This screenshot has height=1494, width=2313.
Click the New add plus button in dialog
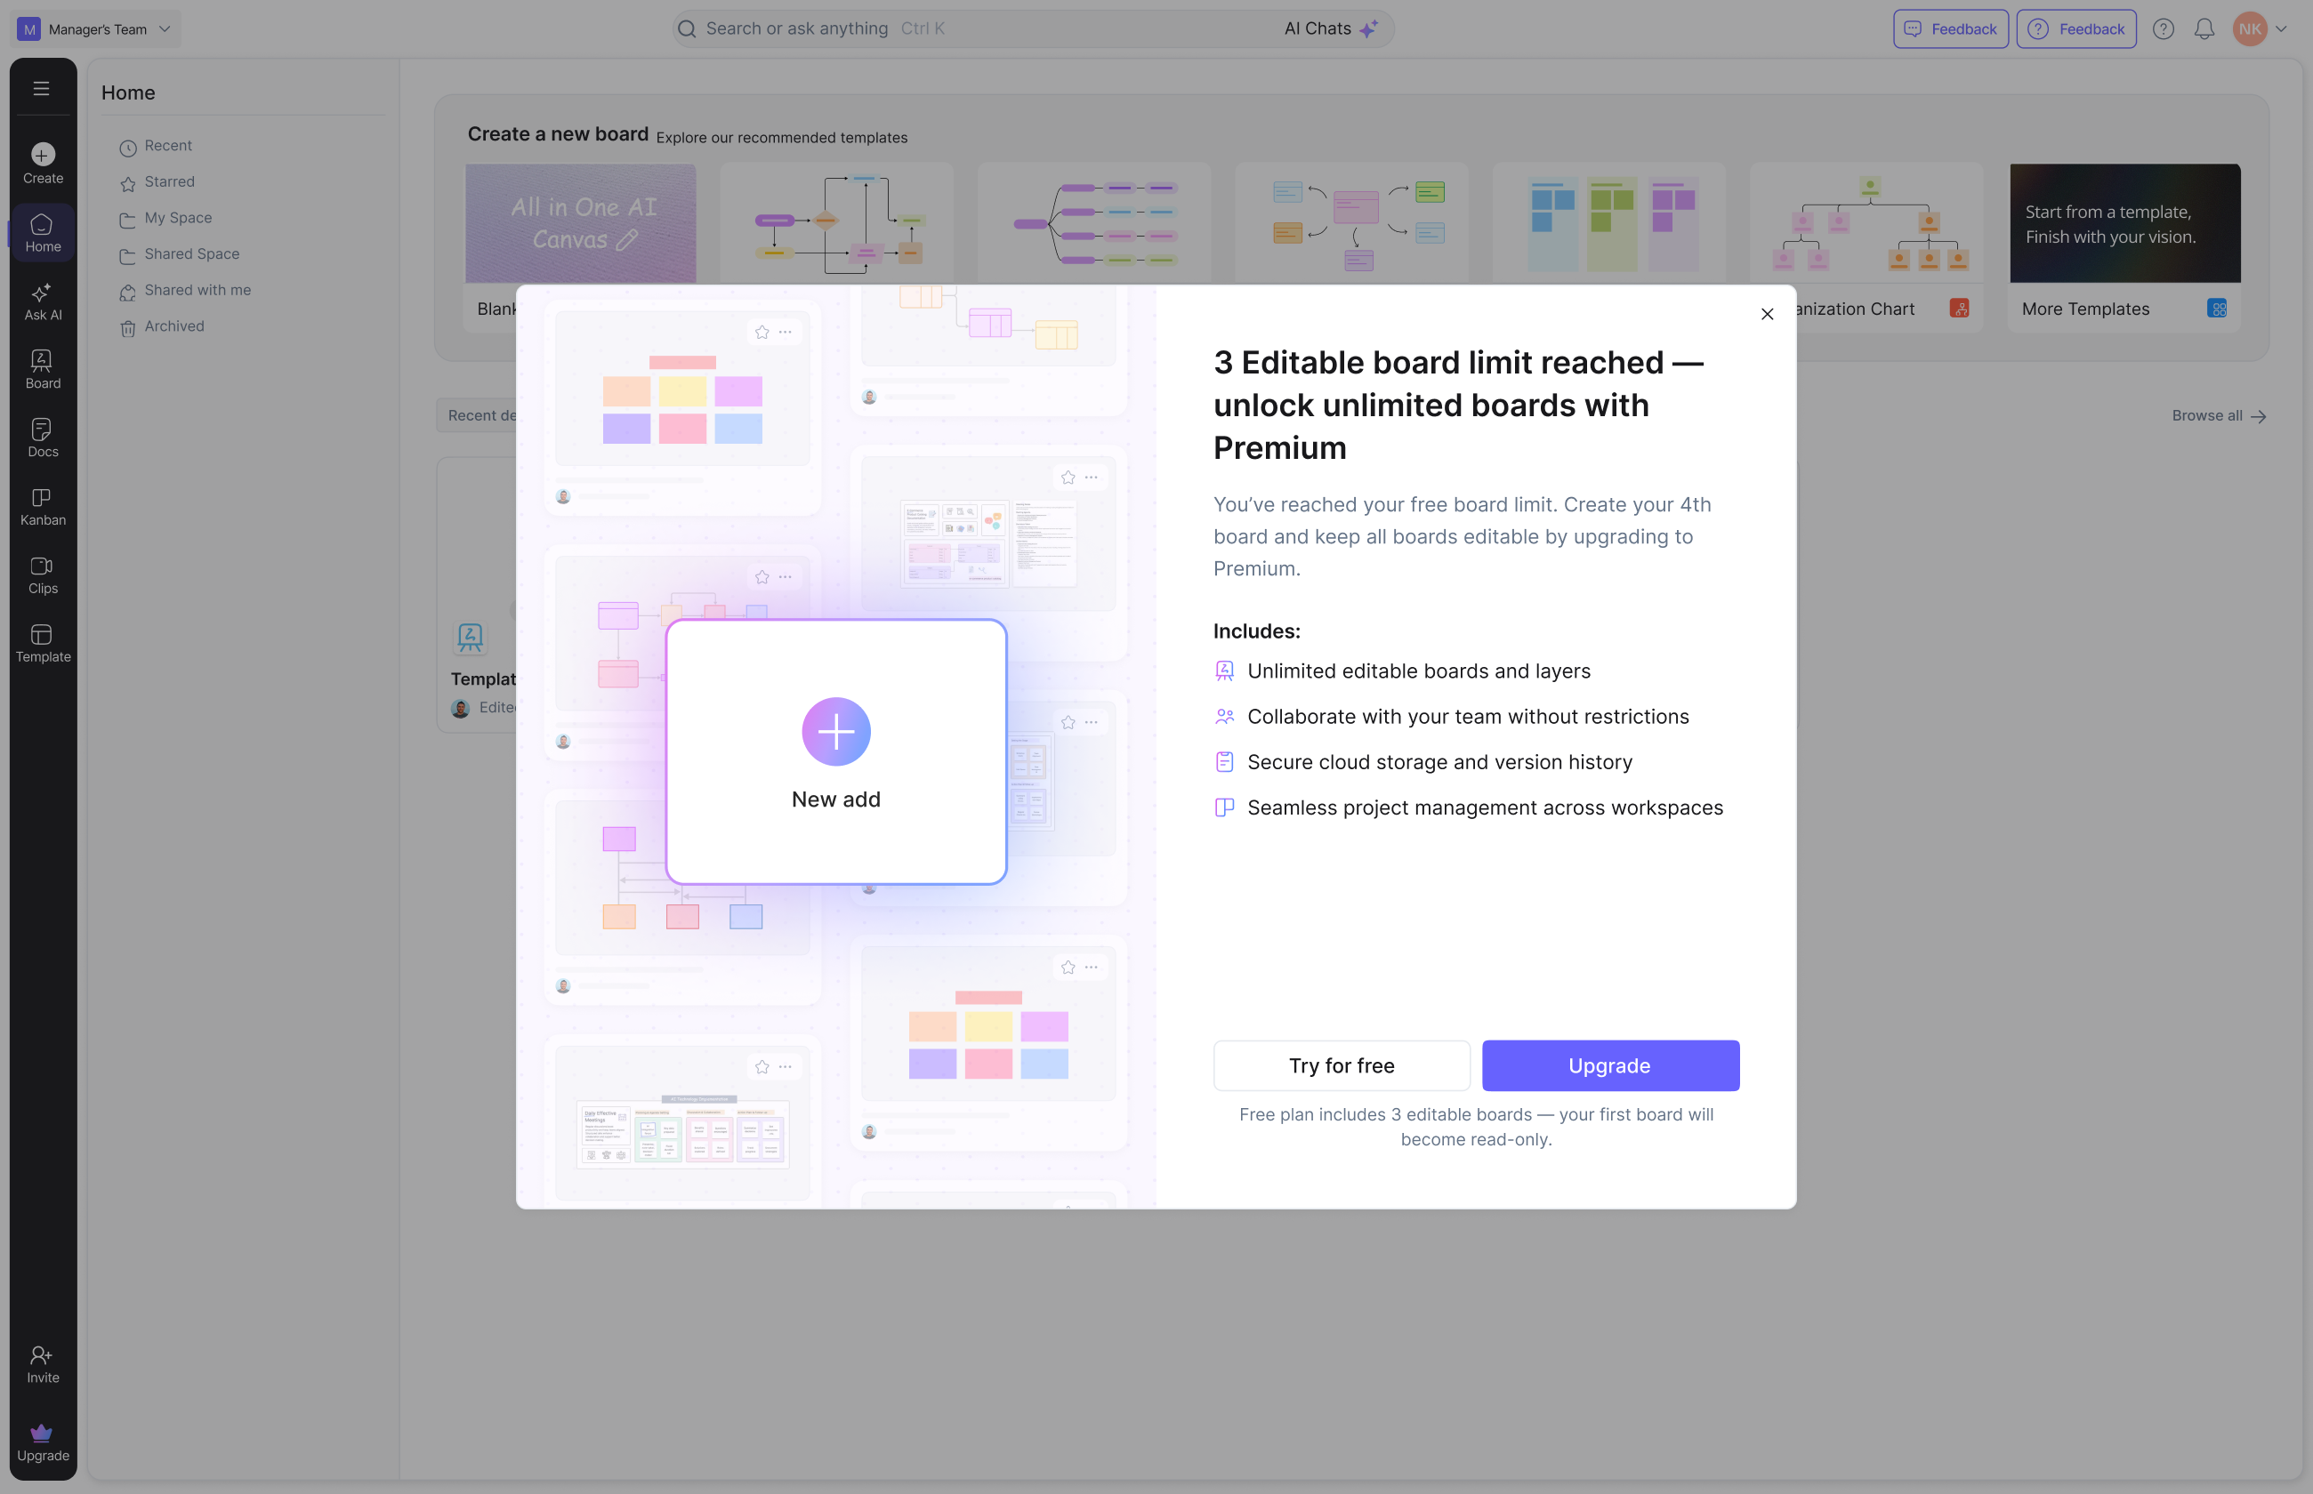coord(835,732)
